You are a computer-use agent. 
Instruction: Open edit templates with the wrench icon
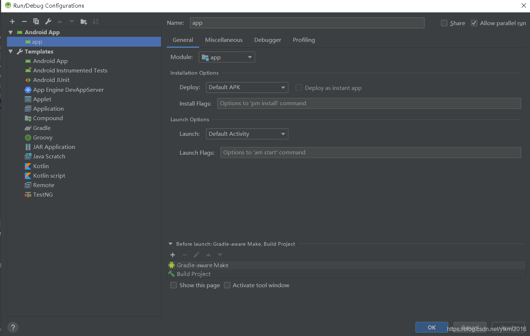tap(48, 21)
